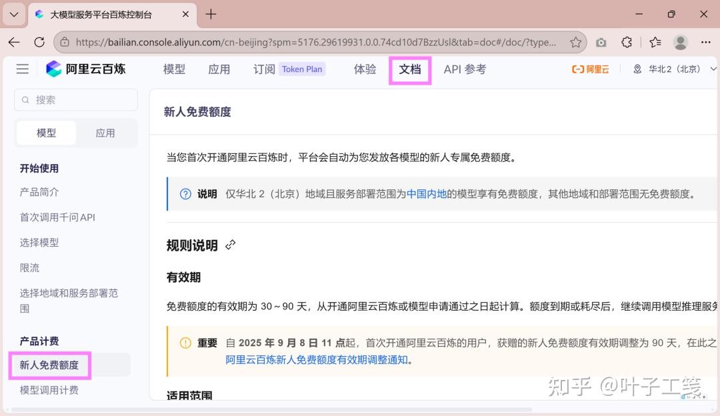
Task: Click the search magnifier icon
Action: [x=26, y=99]
